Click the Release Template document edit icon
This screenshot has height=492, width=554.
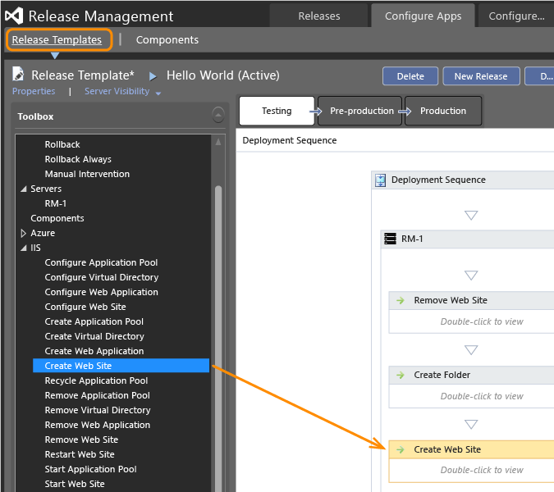click(x=18, y=74)
